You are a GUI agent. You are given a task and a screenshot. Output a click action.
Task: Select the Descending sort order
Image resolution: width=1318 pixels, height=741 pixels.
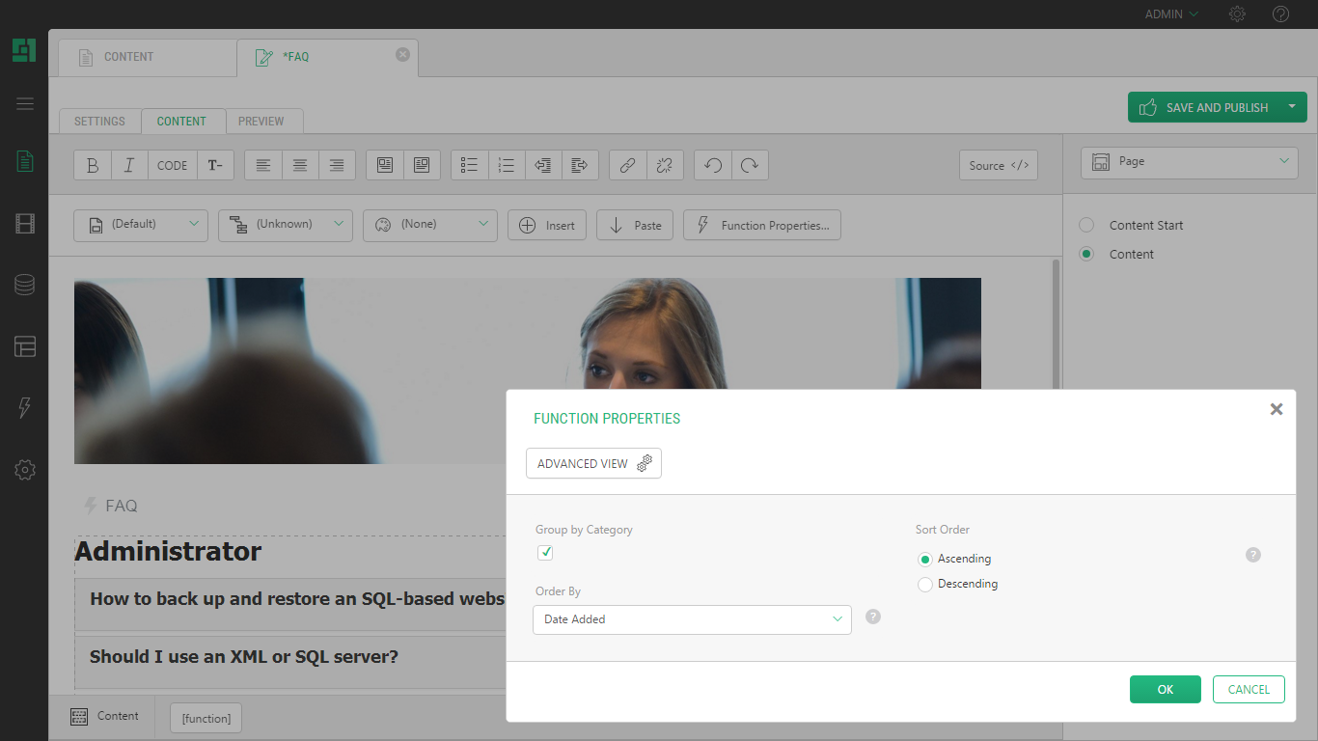(x=925, y=585)
